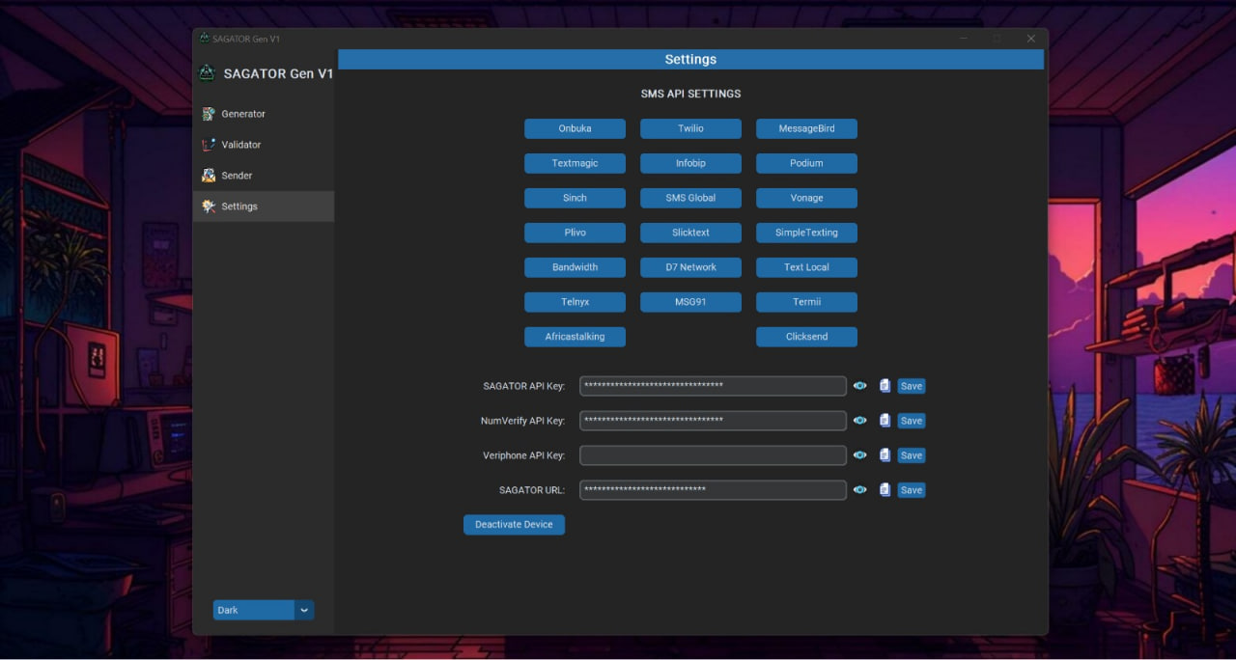Focus the SAGATOR API Key field
The width and height of the screenshot is (1236, 660).
point(713,386)
